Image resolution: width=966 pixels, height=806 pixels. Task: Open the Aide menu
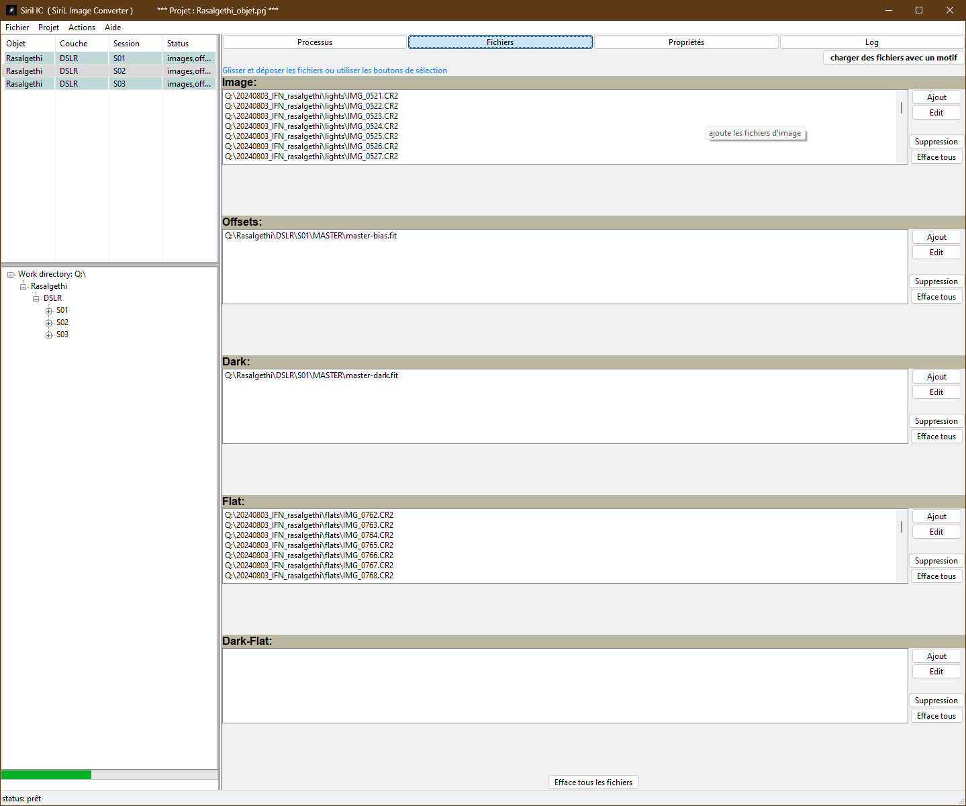[113, 28]
